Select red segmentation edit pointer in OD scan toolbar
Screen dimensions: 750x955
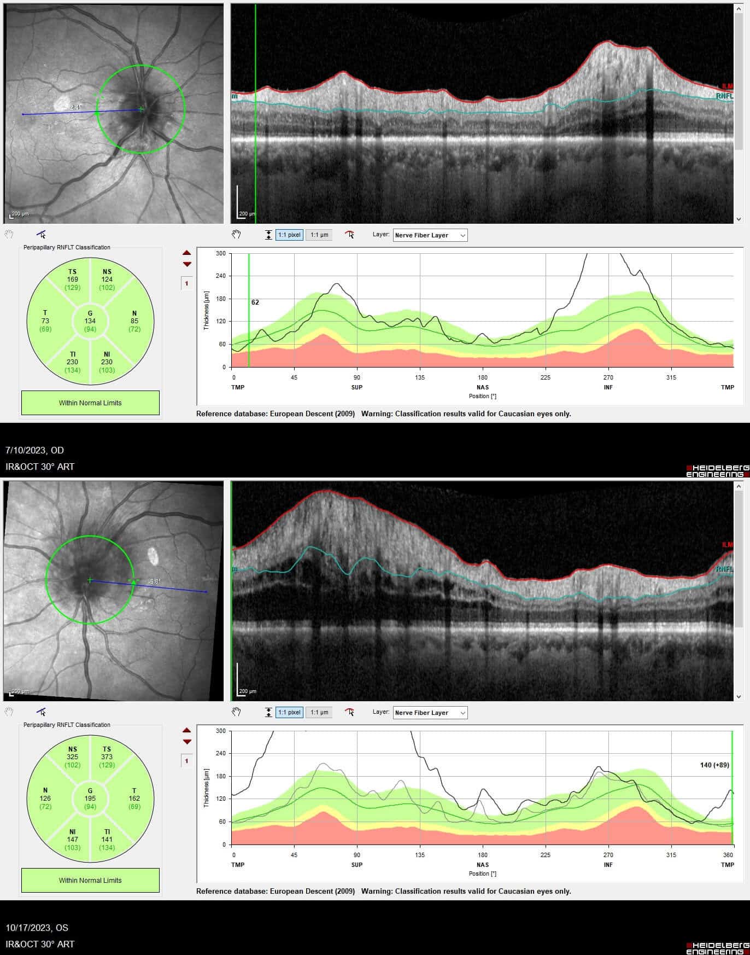350,235
